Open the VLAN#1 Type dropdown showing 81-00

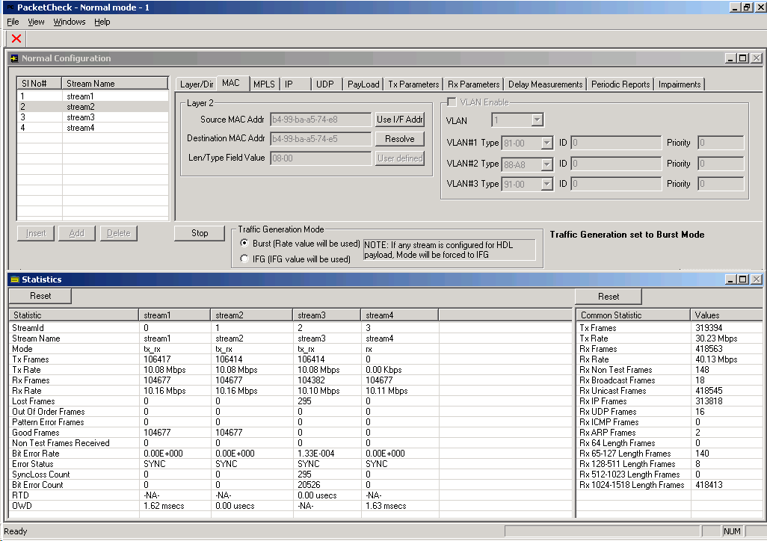(x=547, y=142)
